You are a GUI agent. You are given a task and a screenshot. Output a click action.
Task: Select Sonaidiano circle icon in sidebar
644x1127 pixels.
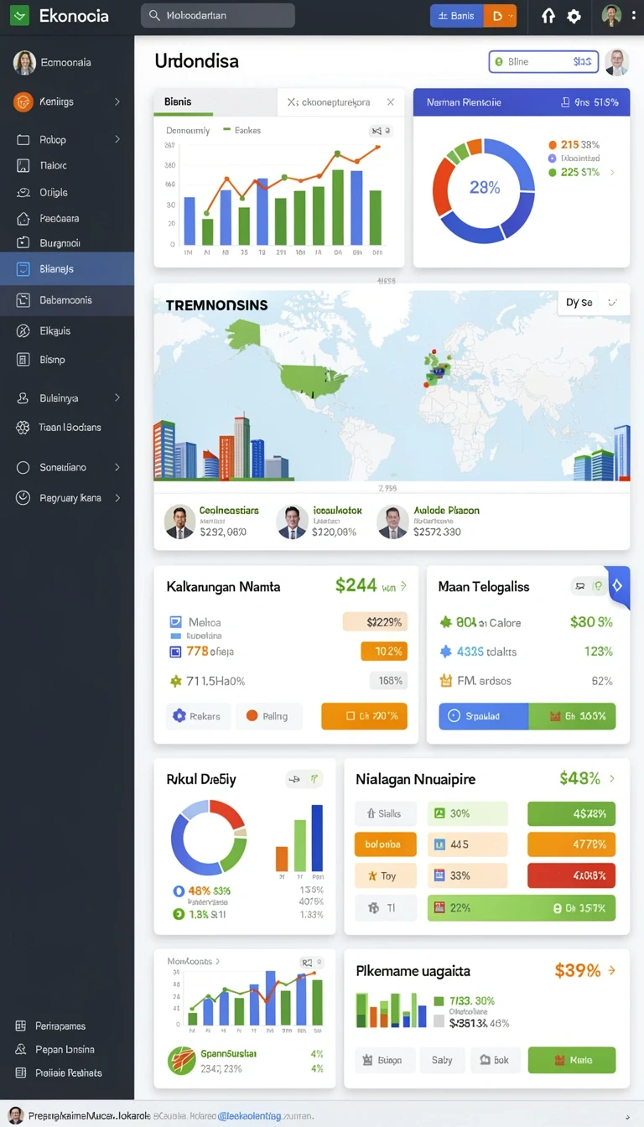23,467
